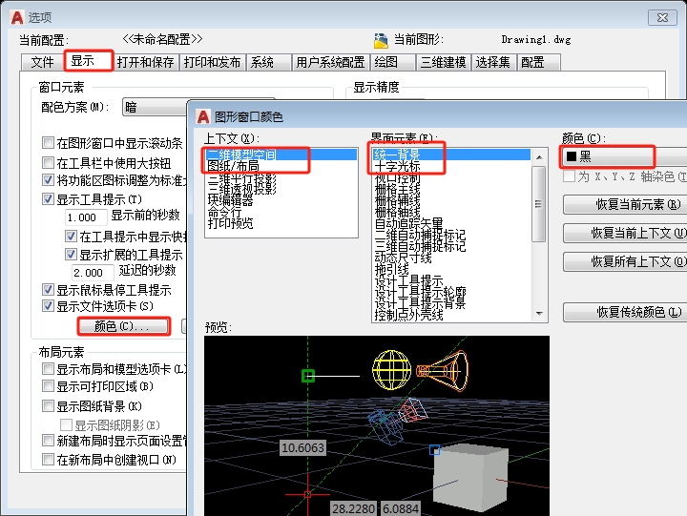
Task: Select 栅格主线 interface element
Action: (x=451, y=189)
